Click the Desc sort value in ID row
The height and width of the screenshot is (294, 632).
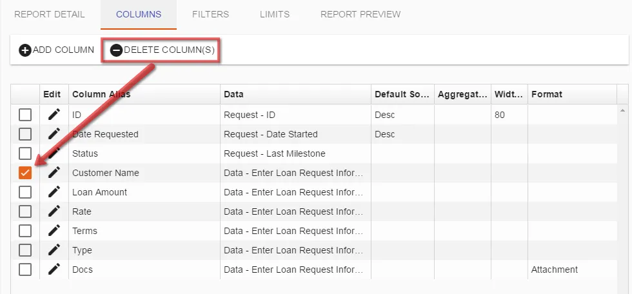click(384, 115)
